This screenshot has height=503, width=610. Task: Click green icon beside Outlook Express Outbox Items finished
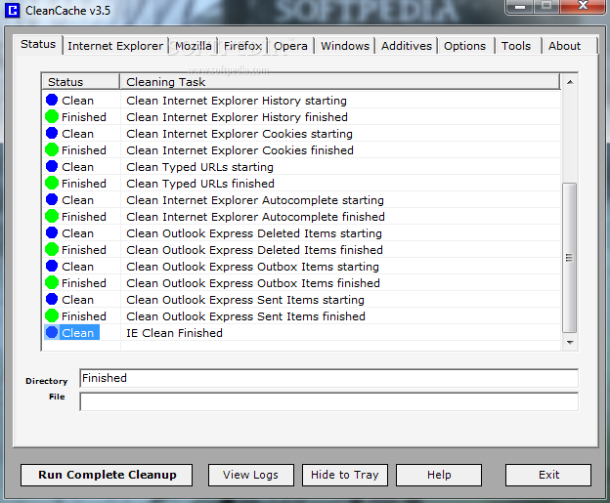52,282
